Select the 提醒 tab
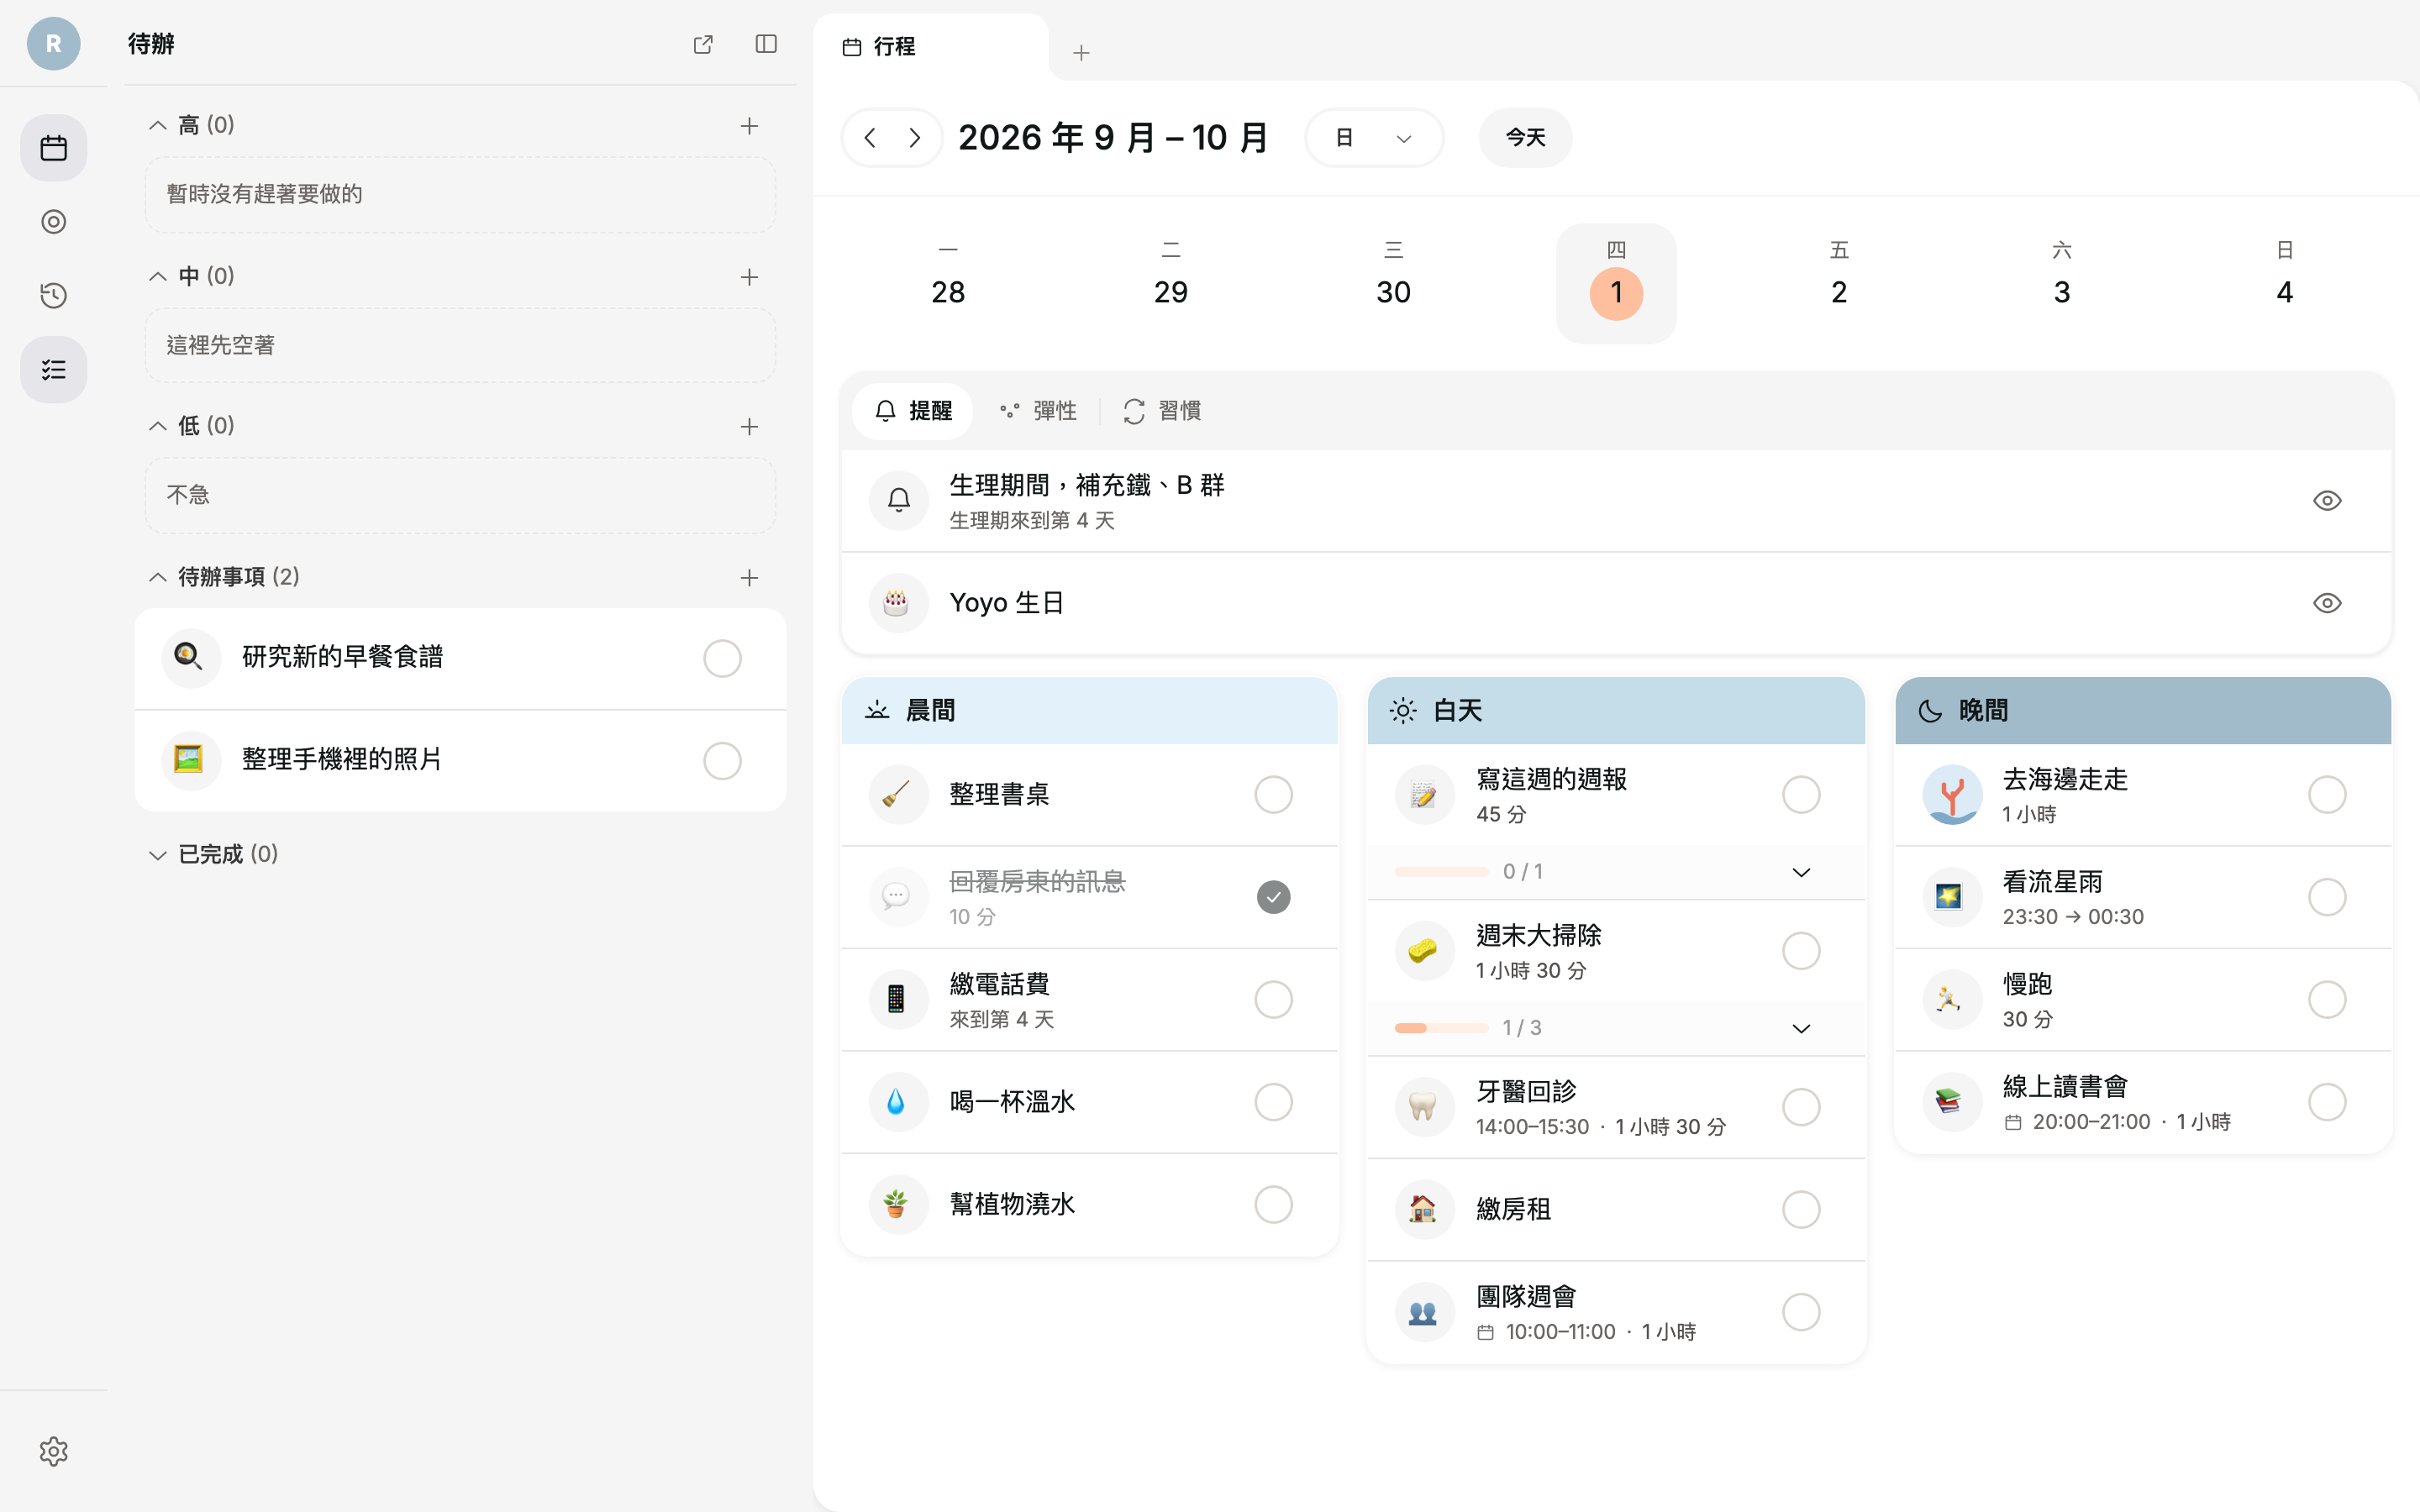This screenshot has height=1512, width=2420. point(912,411)
